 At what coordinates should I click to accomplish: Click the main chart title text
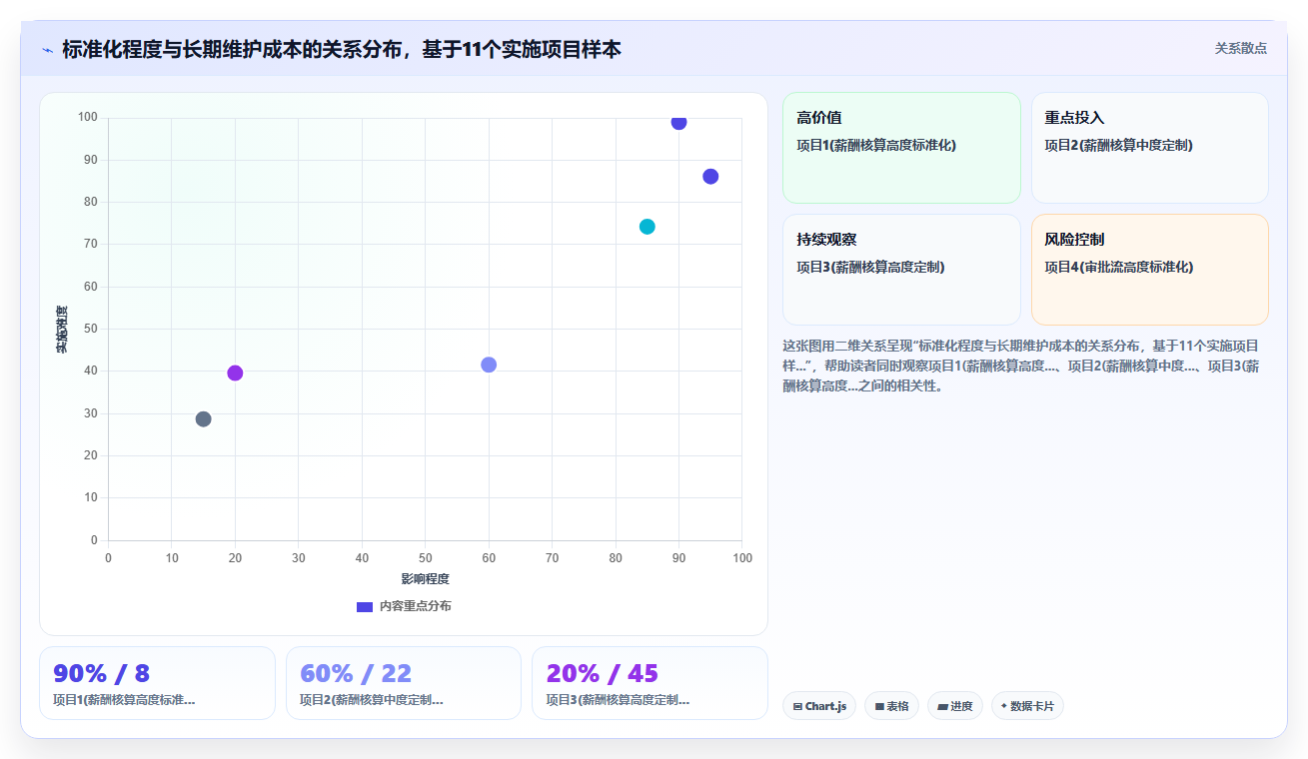[x=342, y=49]
